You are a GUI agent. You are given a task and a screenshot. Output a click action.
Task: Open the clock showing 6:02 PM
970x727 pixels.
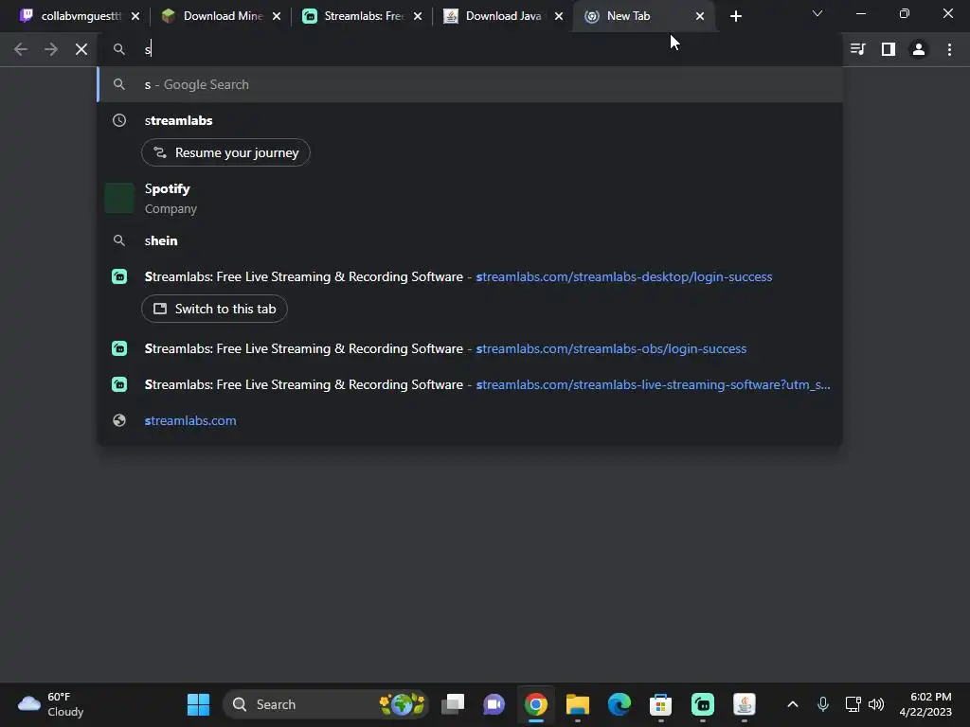point(925,704)
